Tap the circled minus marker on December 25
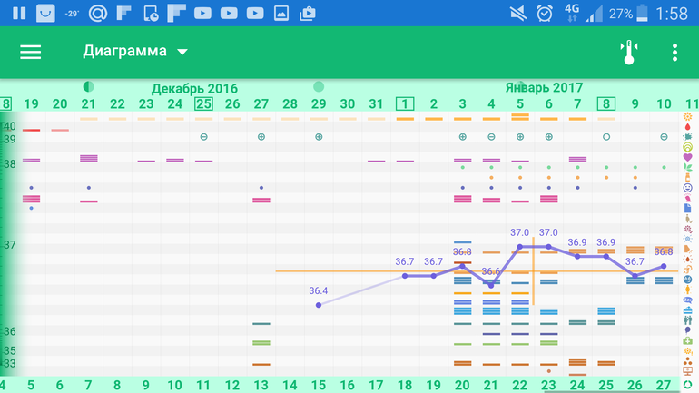 pos(203,136)
